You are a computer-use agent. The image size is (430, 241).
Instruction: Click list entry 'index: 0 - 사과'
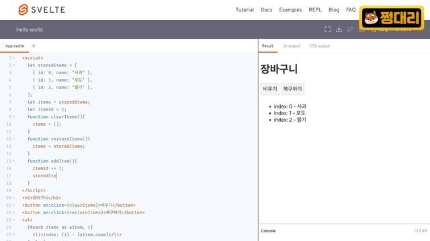click(x=290, y=106)
